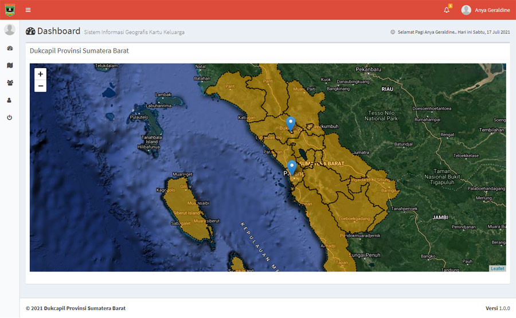This screenshot has width=516, height=318.
Task: Click the Dukcapil Provinsi Sumatera Barat footer link
Action: tap(84, 308)
